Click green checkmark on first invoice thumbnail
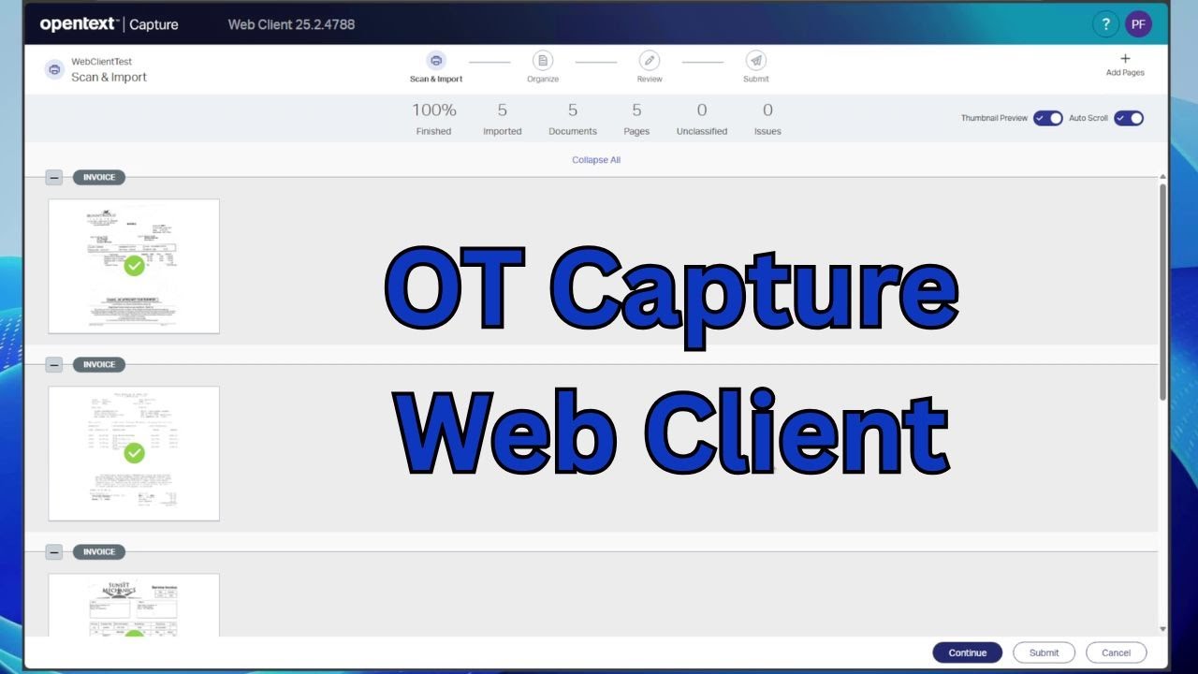Image resolution: width=1198 pixels, height=674 pixels. (134, 266)
